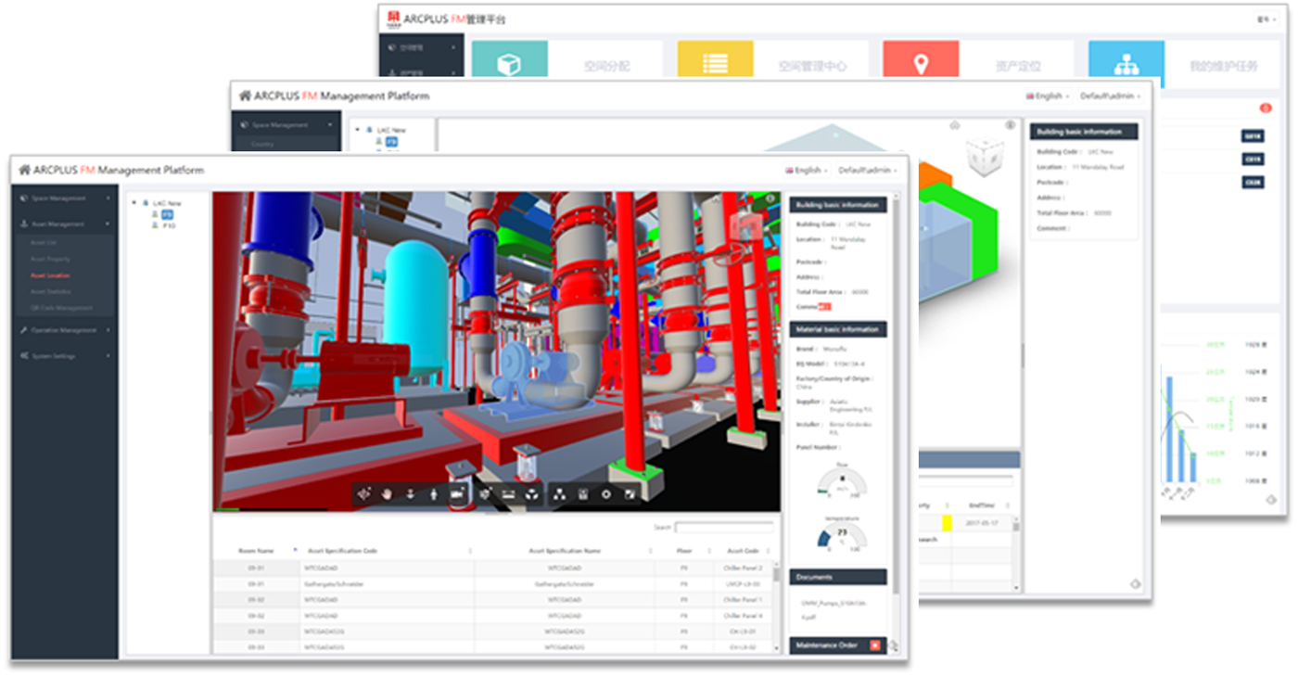Click the red notification badge in back window
This screenshot has height=677, width=1298.
(1266, 109)
